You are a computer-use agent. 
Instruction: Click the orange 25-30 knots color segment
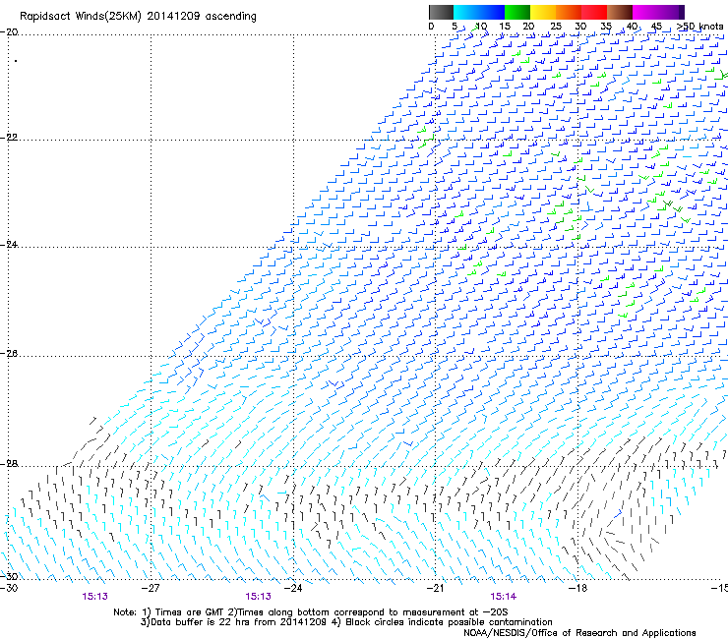569,12
